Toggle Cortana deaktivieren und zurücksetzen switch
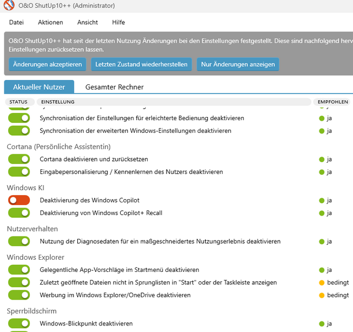 coord(19,159)
